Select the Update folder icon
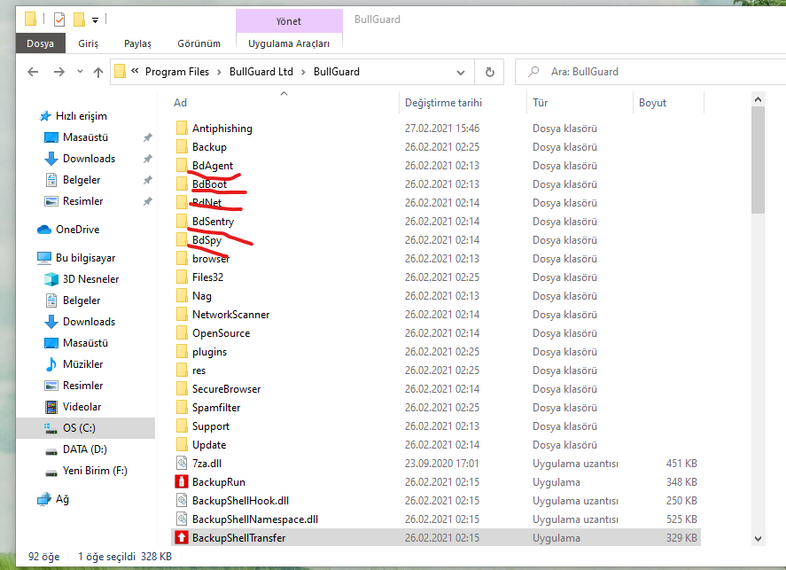The height and width of the screenshot is (570, 786). (182, 445)
